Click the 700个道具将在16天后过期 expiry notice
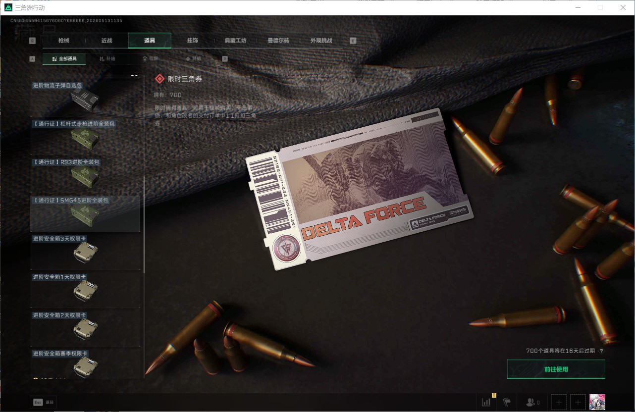Screen dimensions: 635x412 click(x=561, y=351)
